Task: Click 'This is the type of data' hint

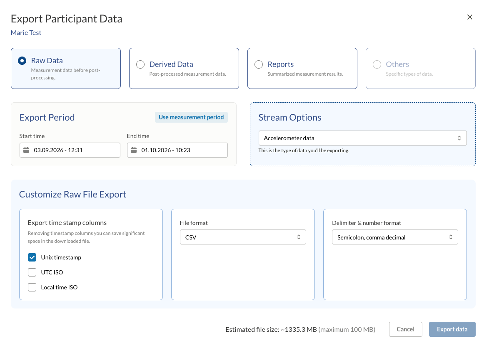Action: click(304, 151)
